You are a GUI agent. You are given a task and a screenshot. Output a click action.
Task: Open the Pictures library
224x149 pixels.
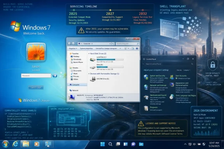(x=75, y=76)
